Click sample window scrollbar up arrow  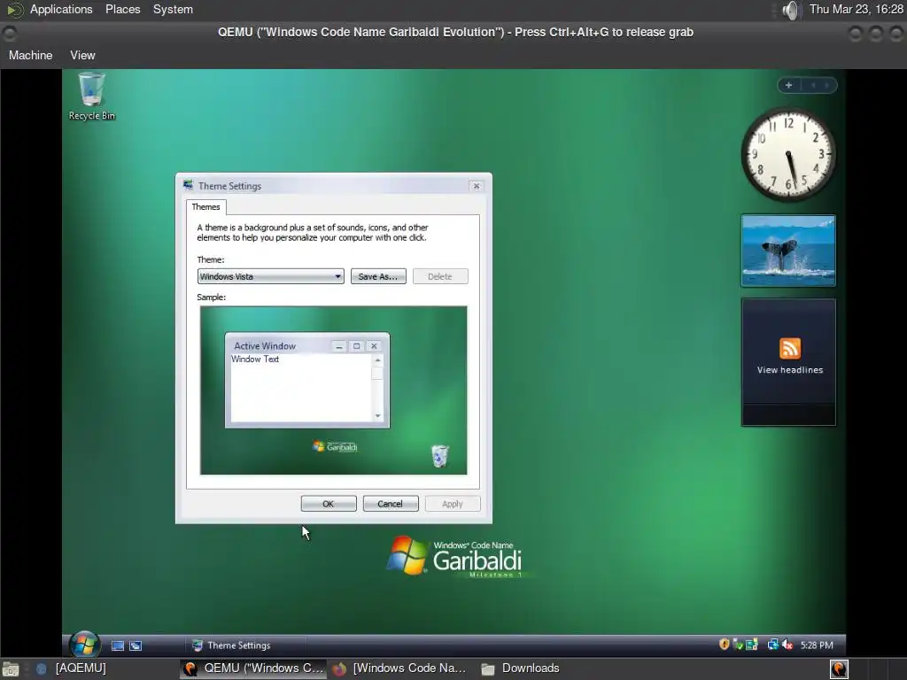click(x=377, y=360)
